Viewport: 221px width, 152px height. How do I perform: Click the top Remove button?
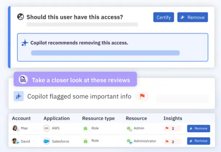(x=192, y=17)
